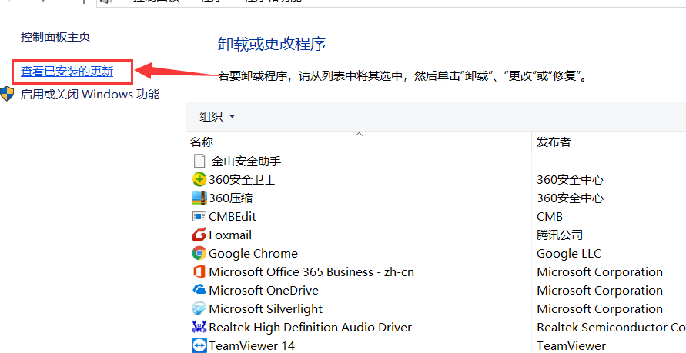Click publisher Google LLC cell
Viewport: 686px width, 353px height.
[x=569, y=253]
